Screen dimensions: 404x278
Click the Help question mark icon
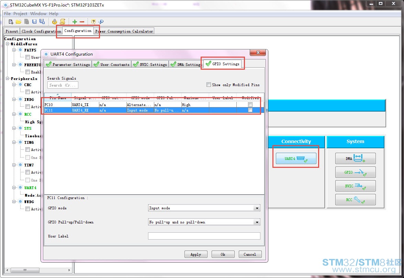pos(93,22)
